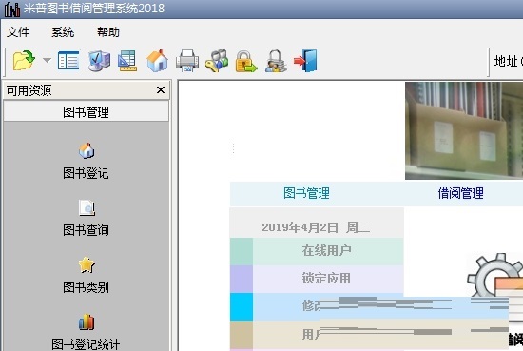Click the open folder toolbar icon

[x=24, y=61]
